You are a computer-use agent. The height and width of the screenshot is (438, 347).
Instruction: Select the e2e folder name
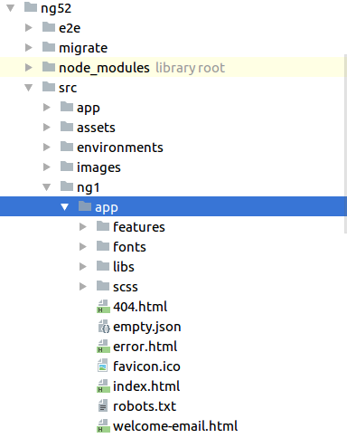click(70, 28)
